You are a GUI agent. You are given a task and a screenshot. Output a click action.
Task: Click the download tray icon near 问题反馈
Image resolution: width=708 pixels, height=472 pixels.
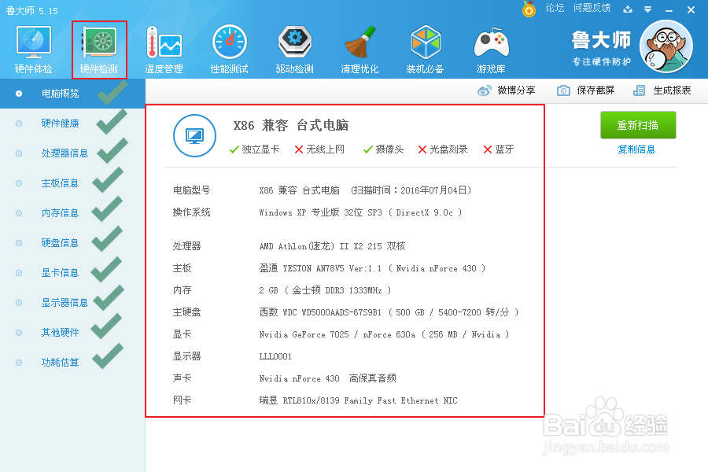628,9
